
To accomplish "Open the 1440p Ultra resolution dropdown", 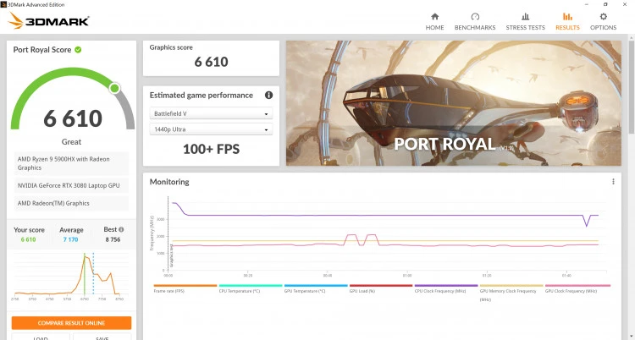I will (x=211, y=129).
